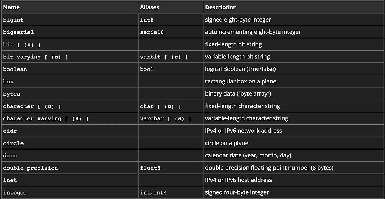Click the date description text
This screenshot has width=385, height=199.
click(x=248, y=155)
